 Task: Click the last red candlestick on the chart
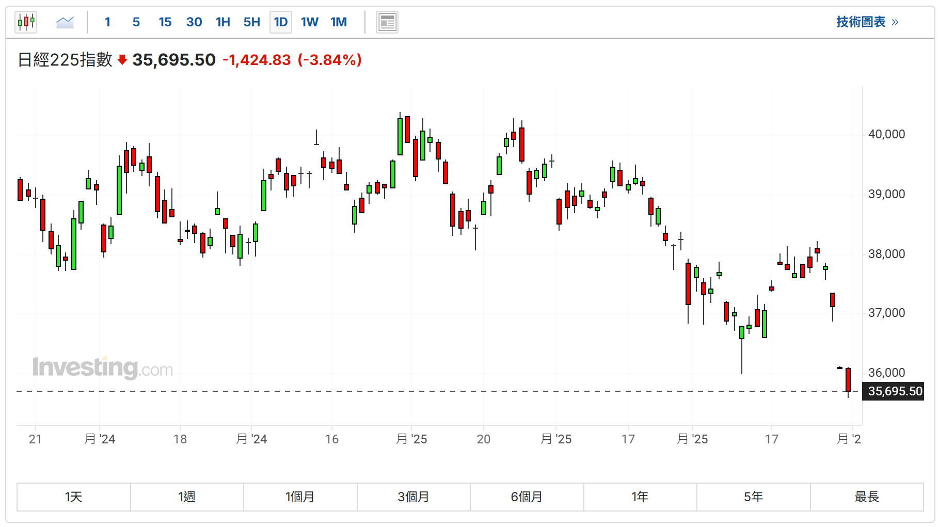point(848,380)
